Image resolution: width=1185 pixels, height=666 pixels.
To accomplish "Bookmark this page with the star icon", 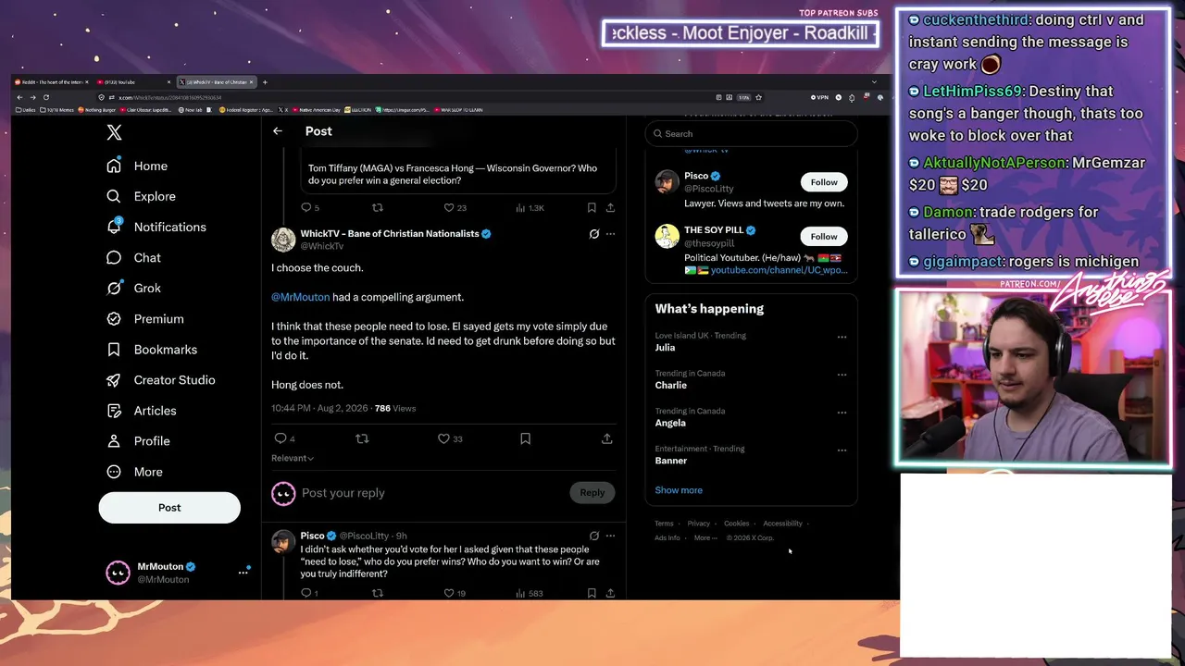I will (x=758, y=97).
